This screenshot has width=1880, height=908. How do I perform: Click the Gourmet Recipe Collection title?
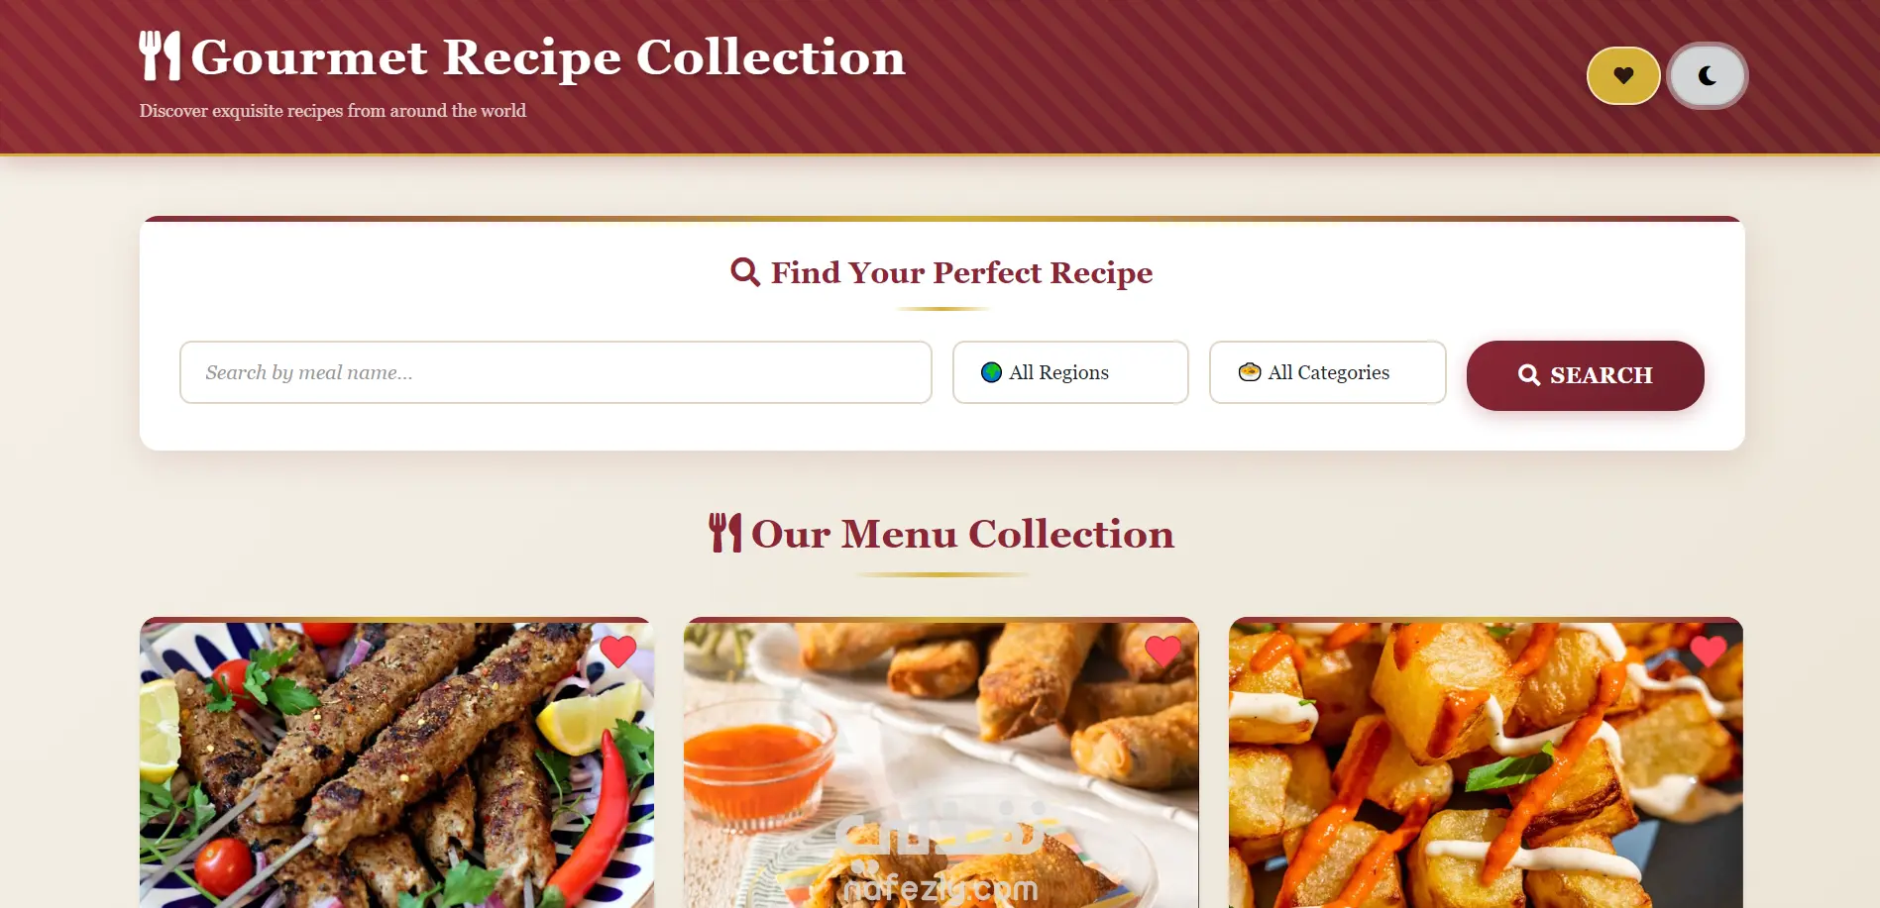pos(548,57)
